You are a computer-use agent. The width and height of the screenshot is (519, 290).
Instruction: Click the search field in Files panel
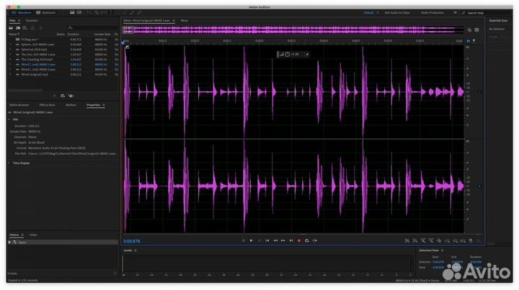pos(92,28)
